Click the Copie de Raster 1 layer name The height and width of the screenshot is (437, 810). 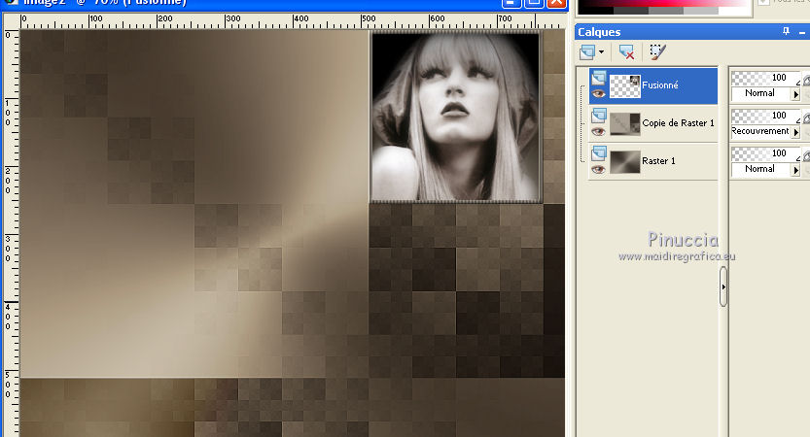click(x=678, y=122)
